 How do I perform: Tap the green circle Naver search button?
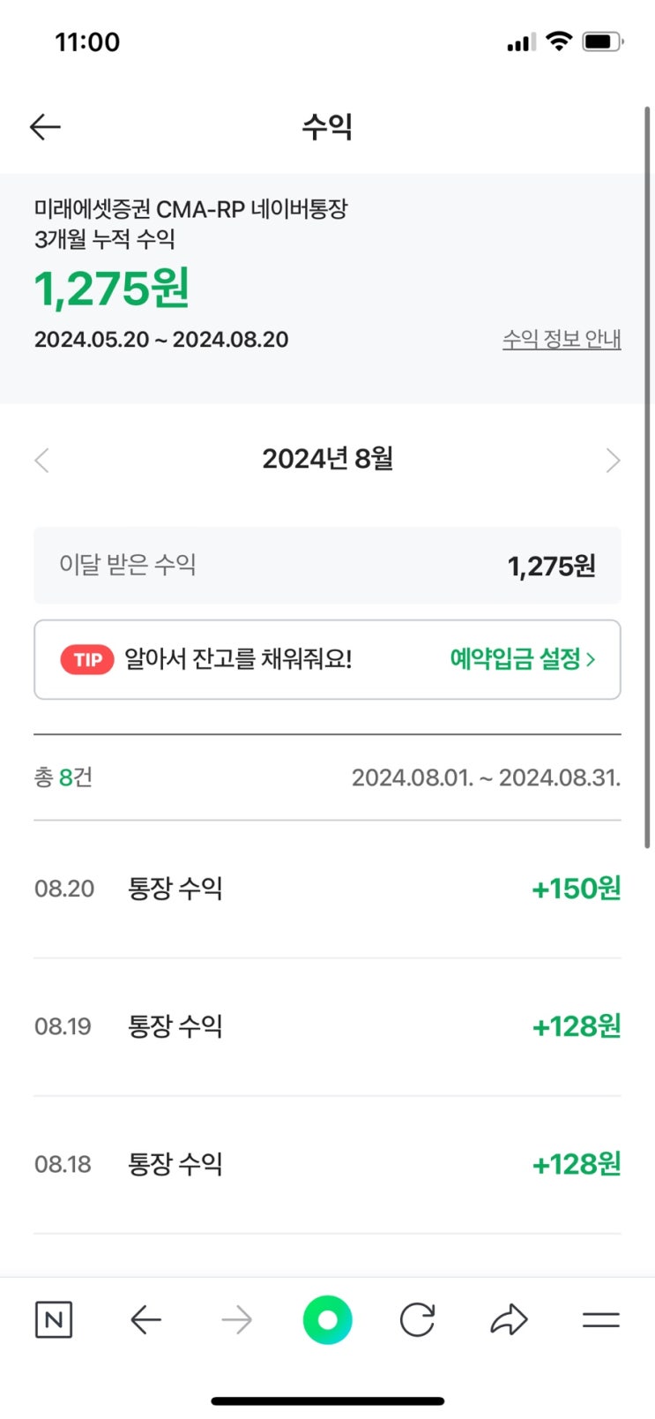pyautogui.click(x=327, y=1320)
